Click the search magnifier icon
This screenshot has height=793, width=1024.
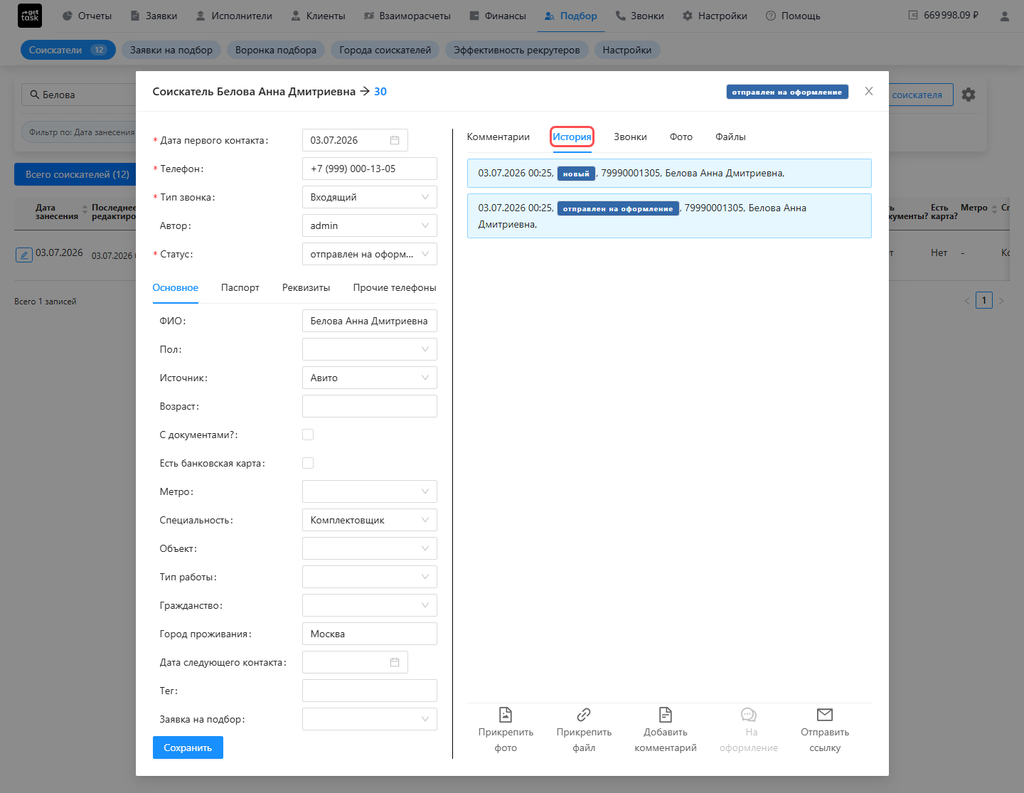click(34, 95)
